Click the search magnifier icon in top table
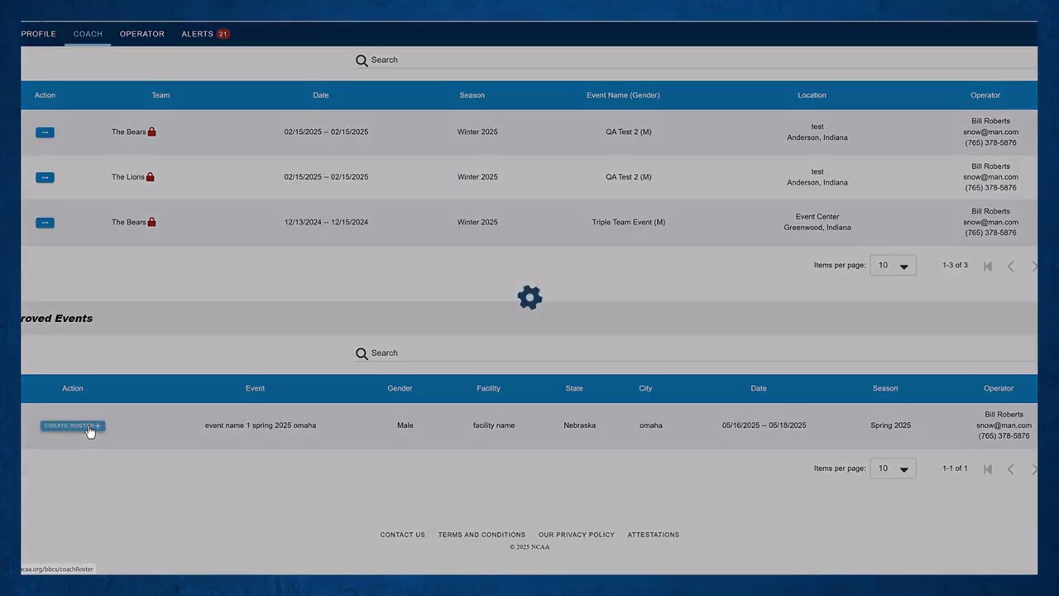This screenshot has width=1059, height=596. pos(362,60)
